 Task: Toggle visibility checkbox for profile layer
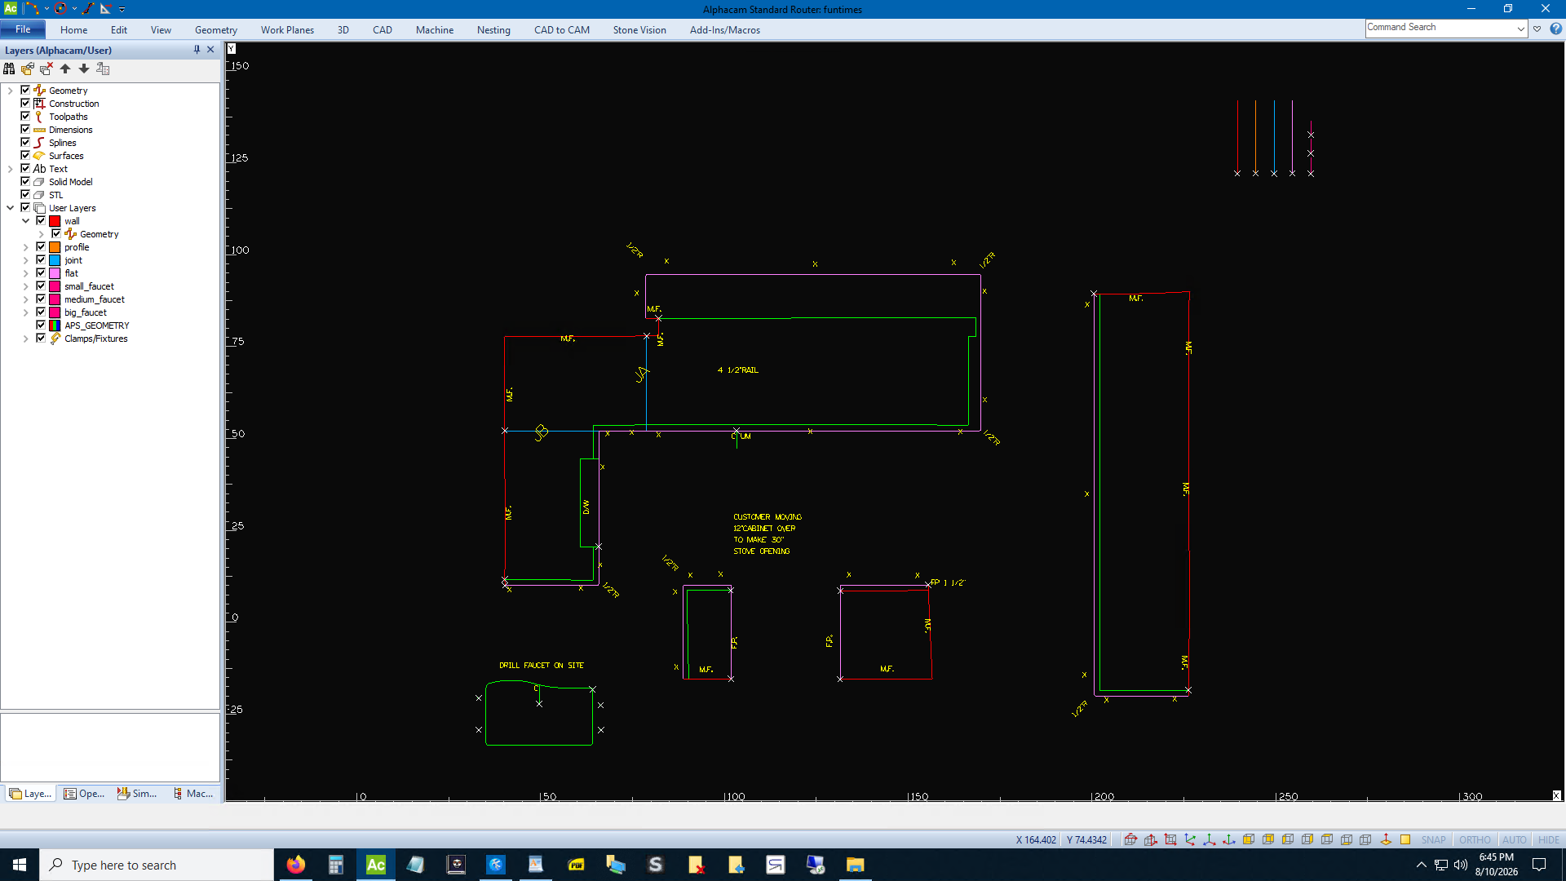coord(41,247)
